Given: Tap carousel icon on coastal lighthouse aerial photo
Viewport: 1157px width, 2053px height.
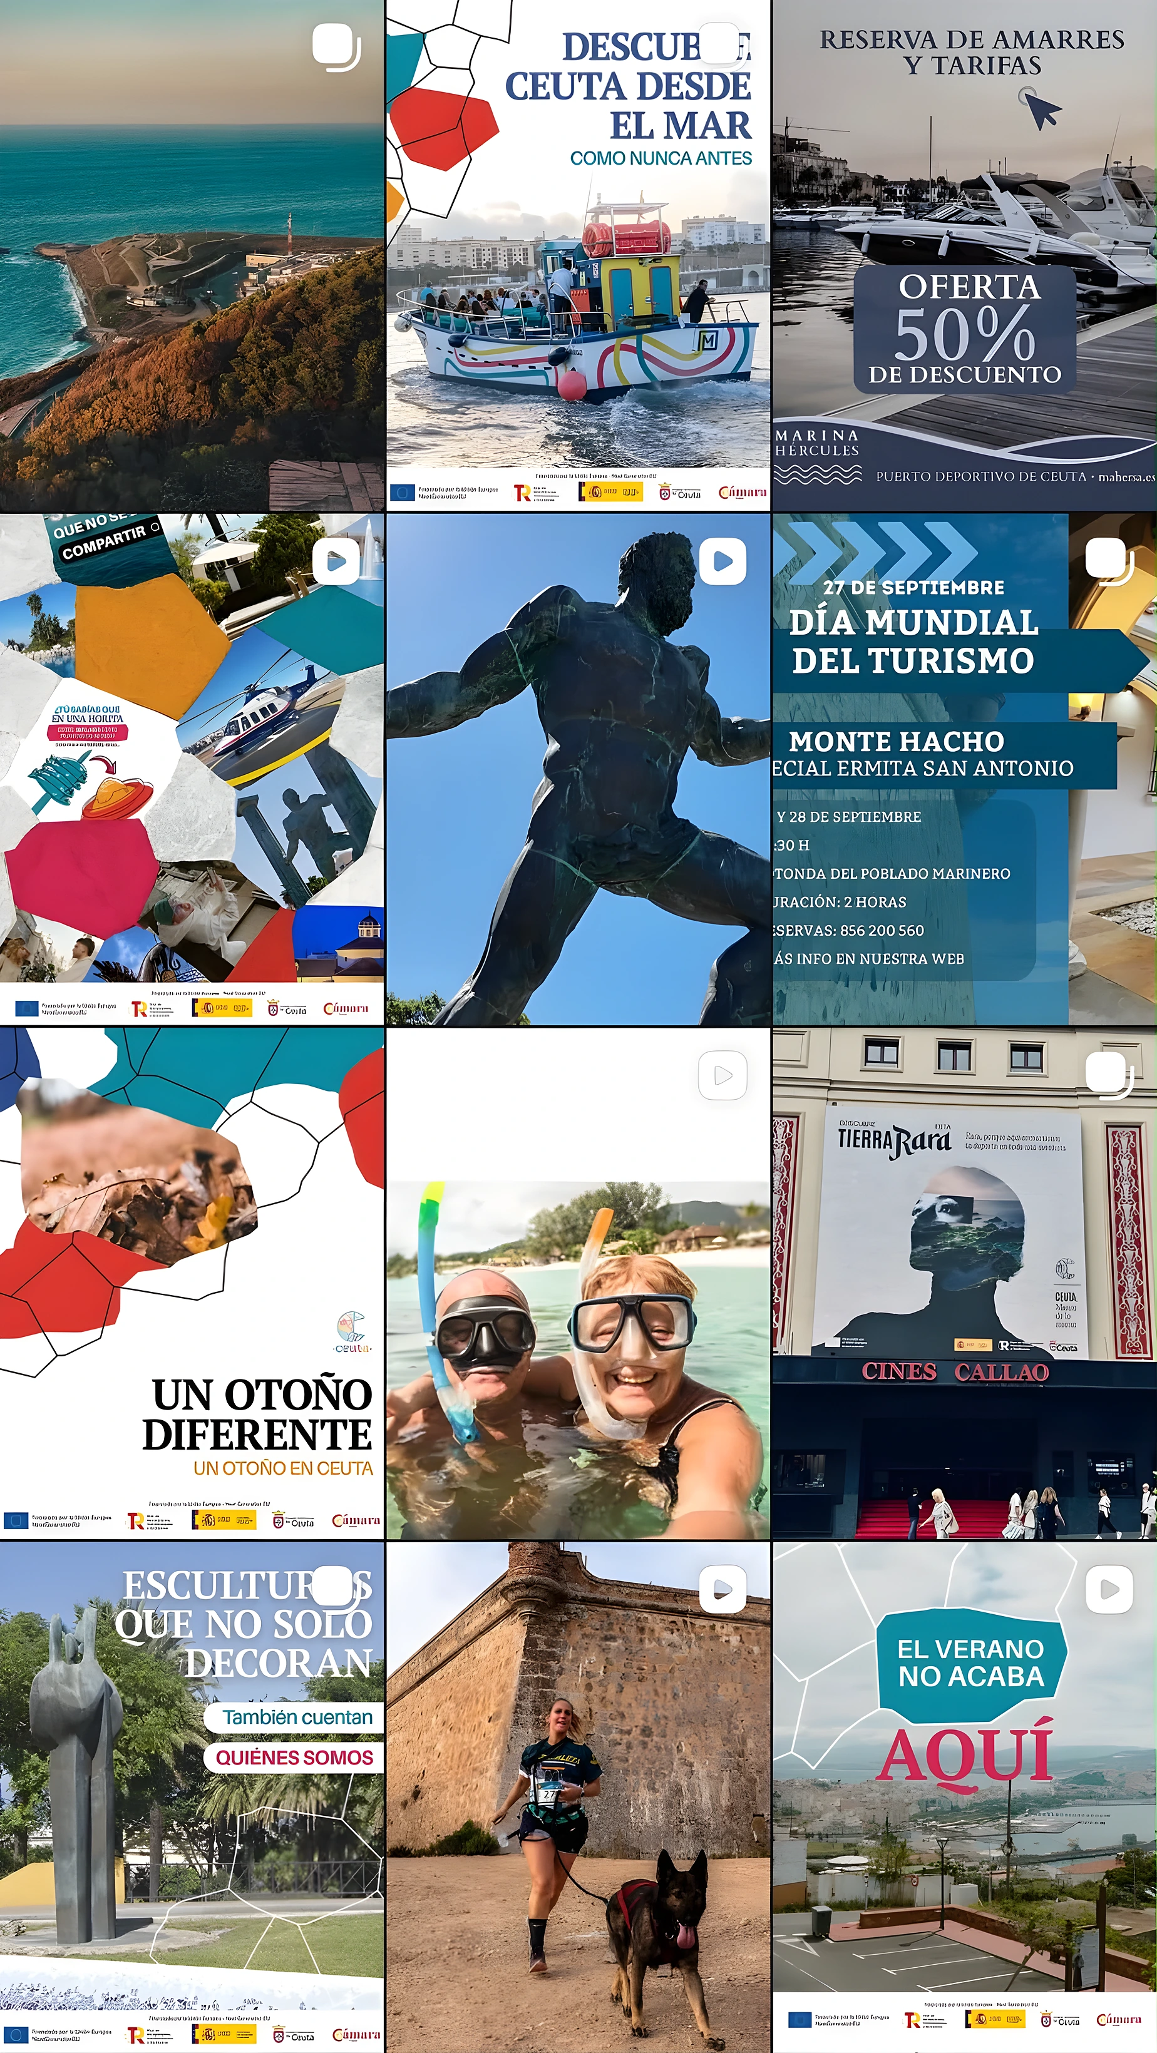Looking at the screenshot, I should 336,47.
